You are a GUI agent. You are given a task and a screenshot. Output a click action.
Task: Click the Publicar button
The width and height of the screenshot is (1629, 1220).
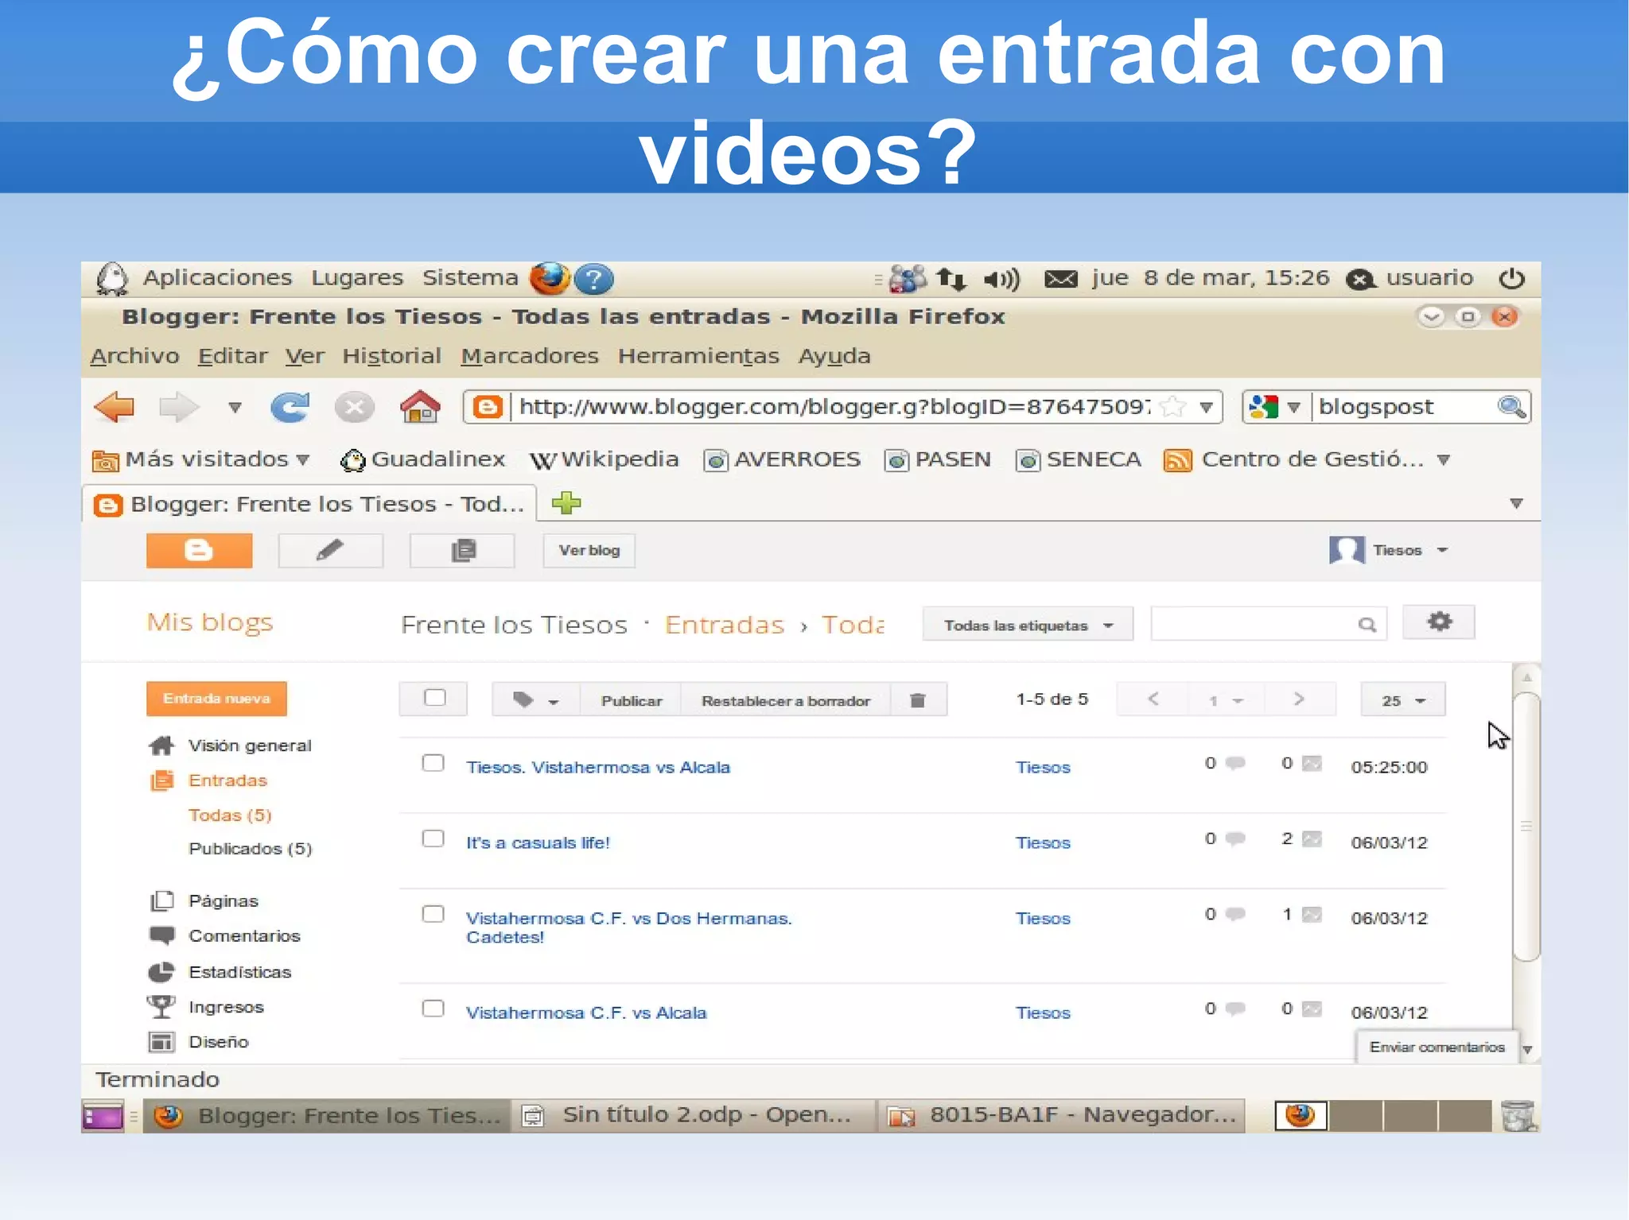[631, 700]
